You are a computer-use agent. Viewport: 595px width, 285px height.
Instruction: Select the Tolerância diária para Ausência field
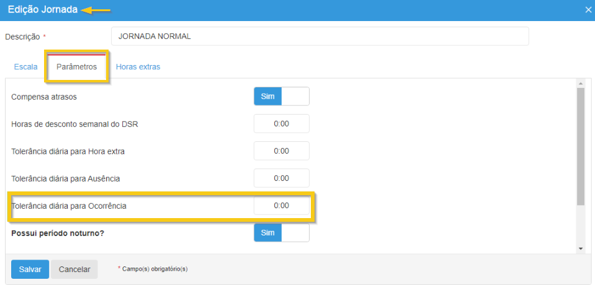coord(281,178)
